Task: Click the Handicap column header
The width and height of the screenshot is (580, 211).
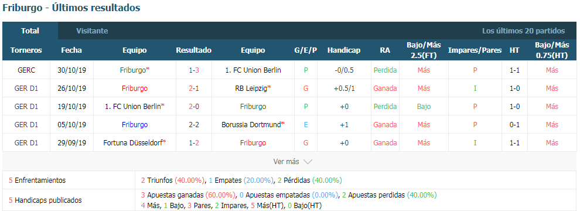Action: [344, 50]
